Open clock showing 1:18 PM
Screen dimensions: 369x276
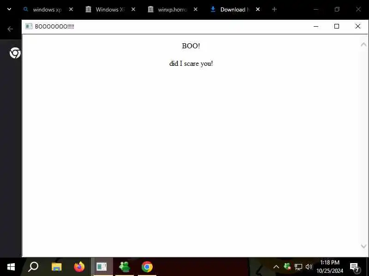(x=330, y=267)
